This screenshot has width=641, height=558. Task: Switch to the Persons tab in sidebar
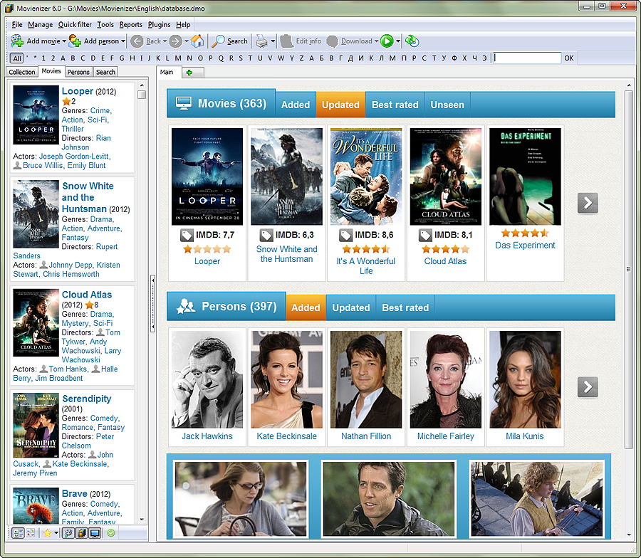click(78, 72)
